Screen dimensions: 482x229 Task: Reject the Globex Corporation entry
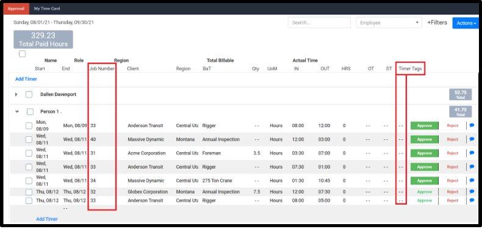(453, 192)
